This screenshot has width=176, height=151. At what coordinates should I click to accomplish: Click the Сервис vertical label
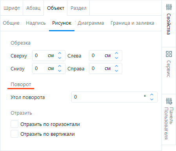(x=169, y=69)
